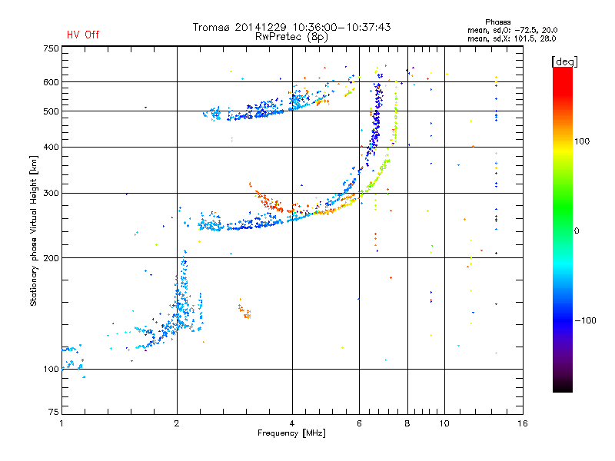The image size is (615, 461).
Task: Click the red "HV Off" label
Action: pos(83,35)
